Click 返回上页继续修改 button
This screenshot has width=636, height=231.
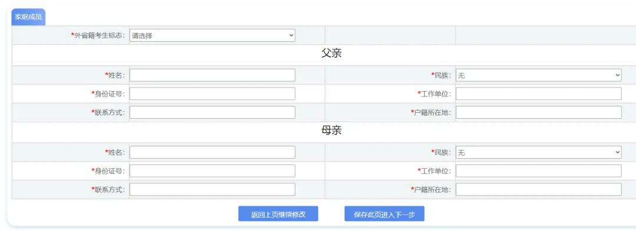[278, 214]
